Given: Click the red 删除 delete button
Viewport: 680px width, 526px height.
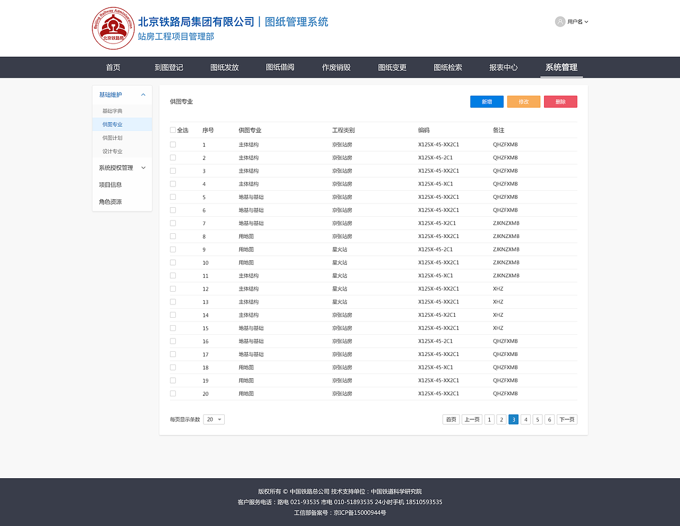Looking at the screenshot, I should pos(560,101).
